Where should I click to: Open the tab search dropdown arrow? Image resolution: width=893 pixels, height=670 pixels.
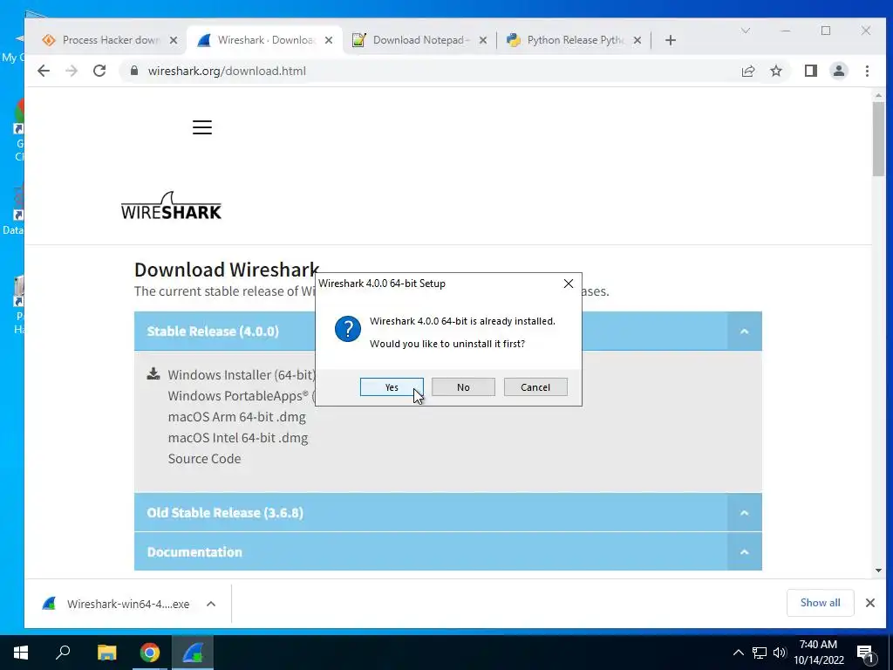(x=745, y=31)
